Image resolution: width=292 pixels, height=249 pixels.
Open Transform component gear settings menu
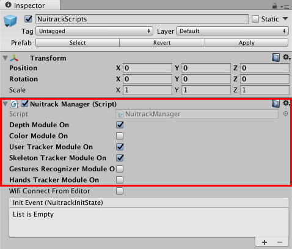click(287, 58)
